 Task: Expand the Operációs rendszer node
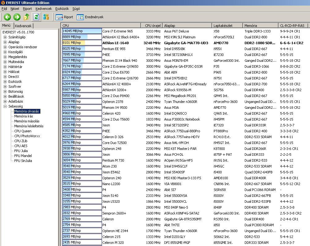[x=5, y=47]
